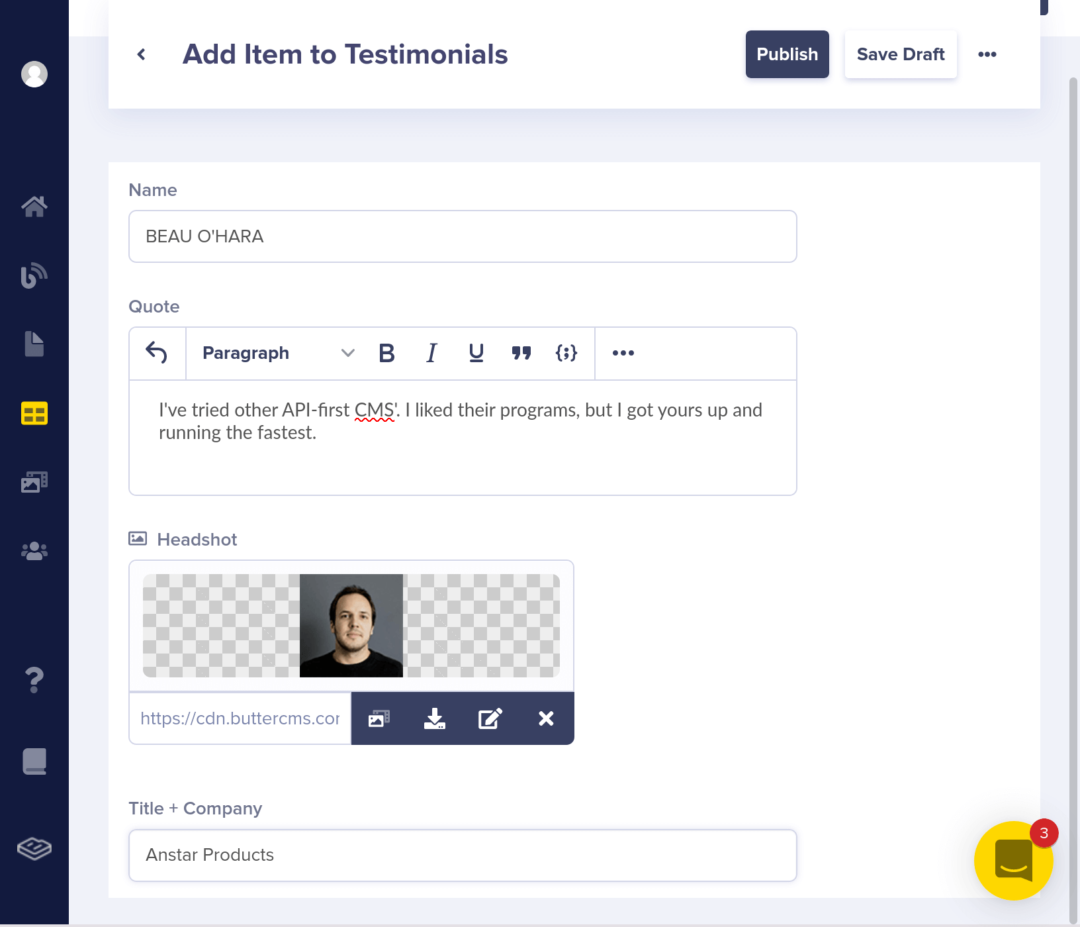Expand additional formatting options with the ellipsis
This screenshot has width=1080, height=927.
(x=623, y=353)
